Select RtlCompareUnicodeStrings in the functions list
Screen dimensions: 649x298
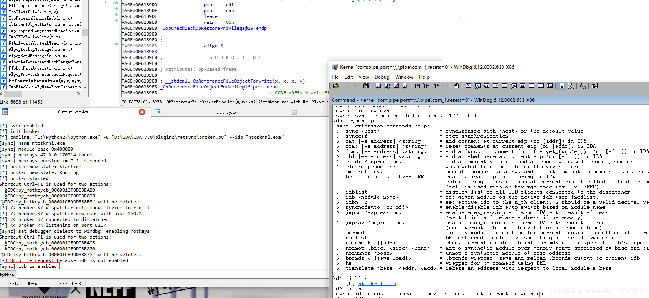[45, 5]
